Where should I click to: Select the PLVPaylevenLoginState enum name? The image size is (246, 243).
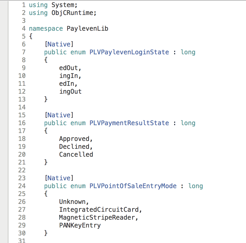pyautogui.click(x=129, y=52)
